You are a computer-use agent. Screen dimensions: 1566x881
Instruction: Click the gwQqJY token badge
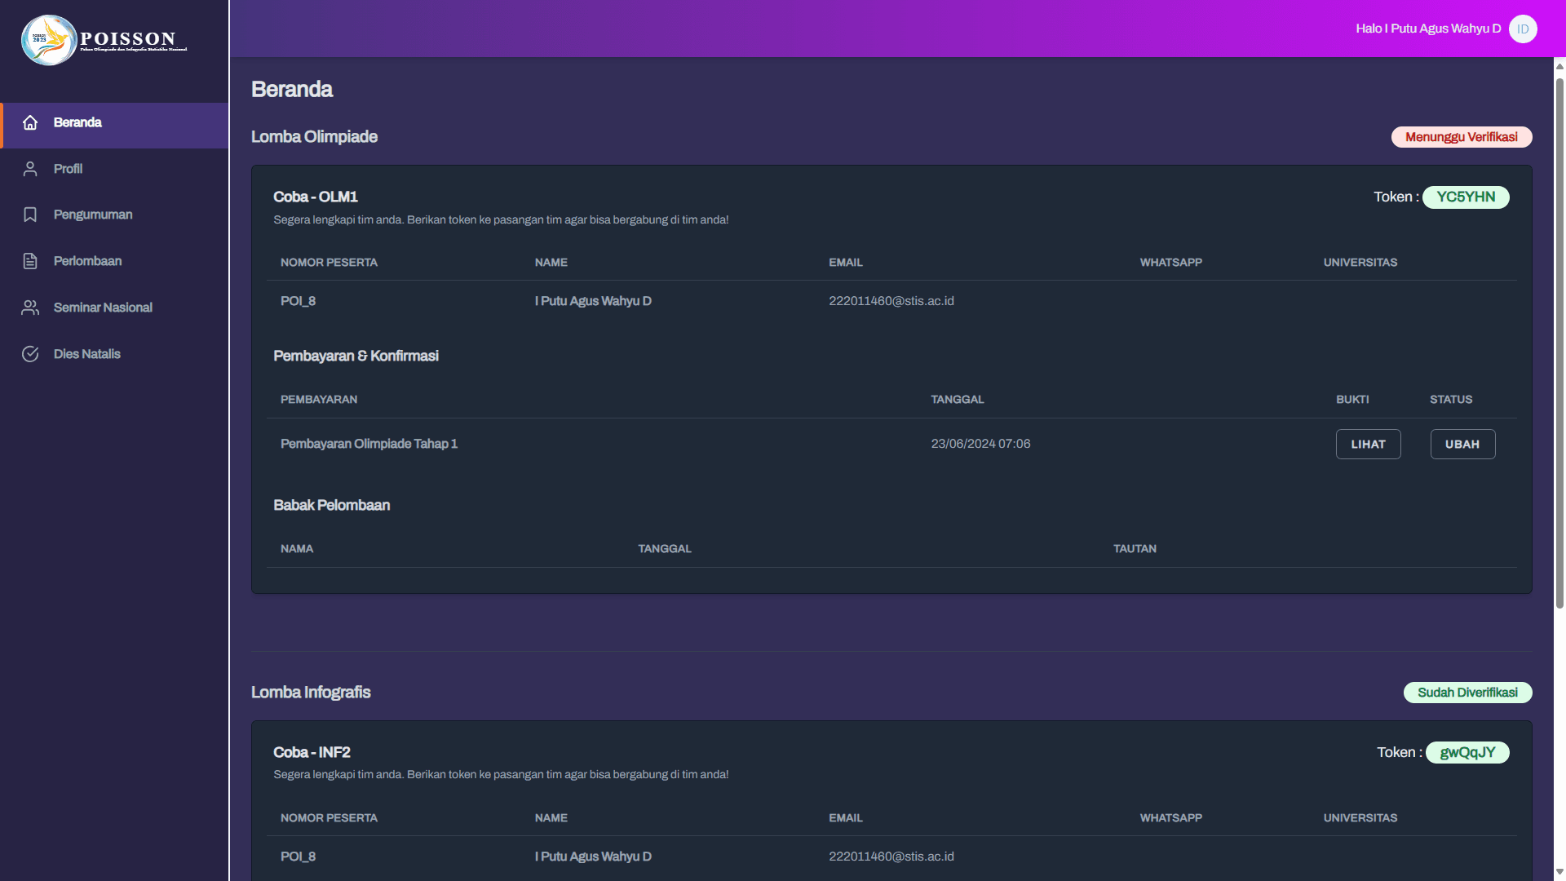[1467, 753]
